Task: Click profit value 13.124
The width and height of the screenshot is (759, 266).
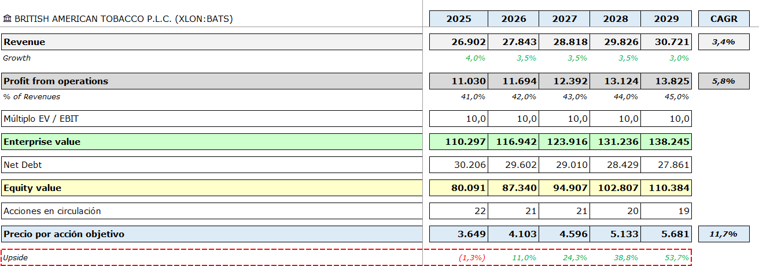Action: point(616,81)
